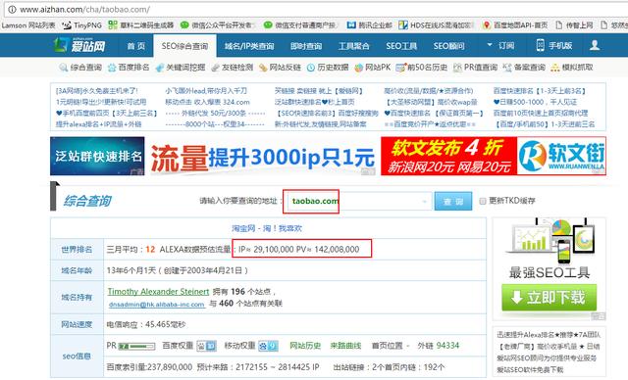Image resolution: width=628 pixels, height=380 pixels.
Task: Select the SEO综合查询 nav tab
Action: (x=184, y=46)
